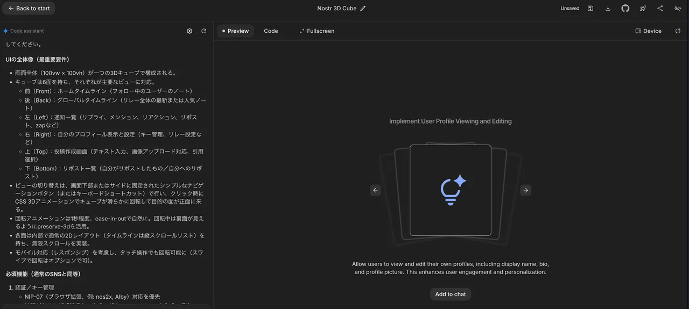Open the Device preview selector
Viewport: 689px width, 309px height.
[x=648, y=31]
